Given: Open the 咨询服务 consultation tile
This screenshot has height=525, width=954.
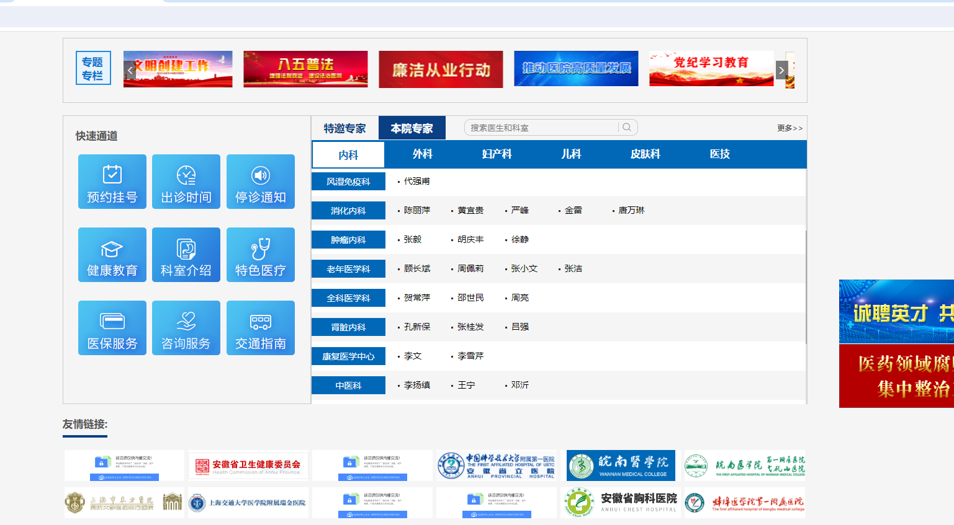Looking at the screenshot, I should click(x=186, y=328).
